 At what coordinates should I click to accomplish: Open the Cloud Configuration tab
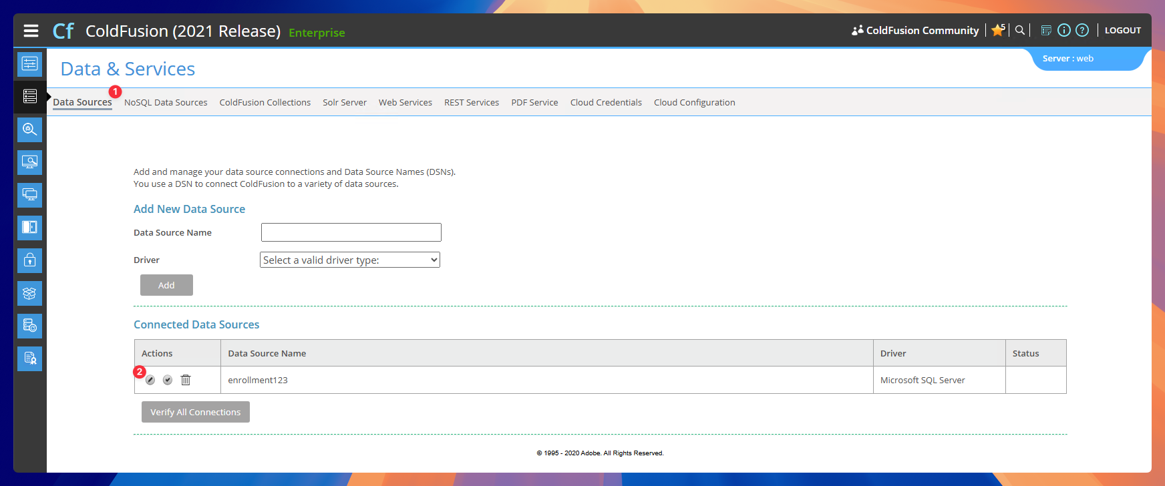coord(695,102)
